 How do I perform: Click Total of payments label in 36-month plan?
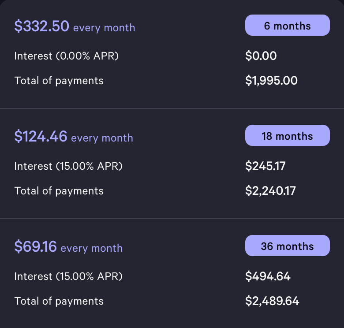(59, 301)
